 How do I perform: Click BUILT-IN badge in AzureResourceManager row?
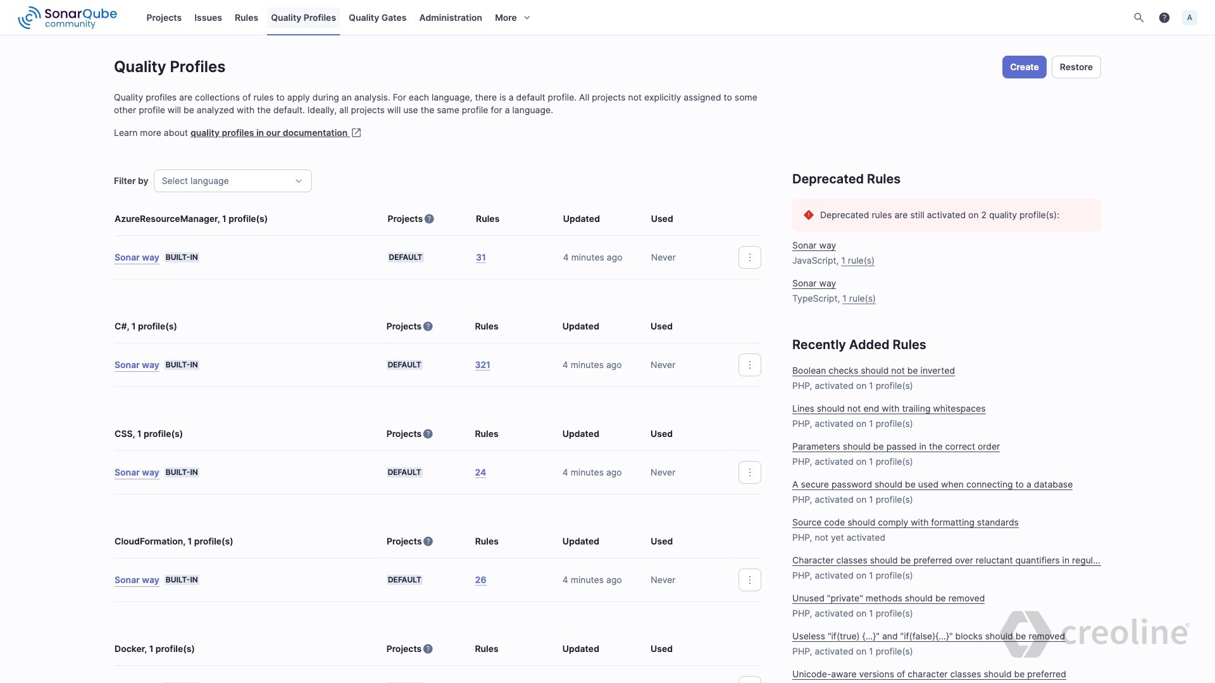(x=182, y=257)
